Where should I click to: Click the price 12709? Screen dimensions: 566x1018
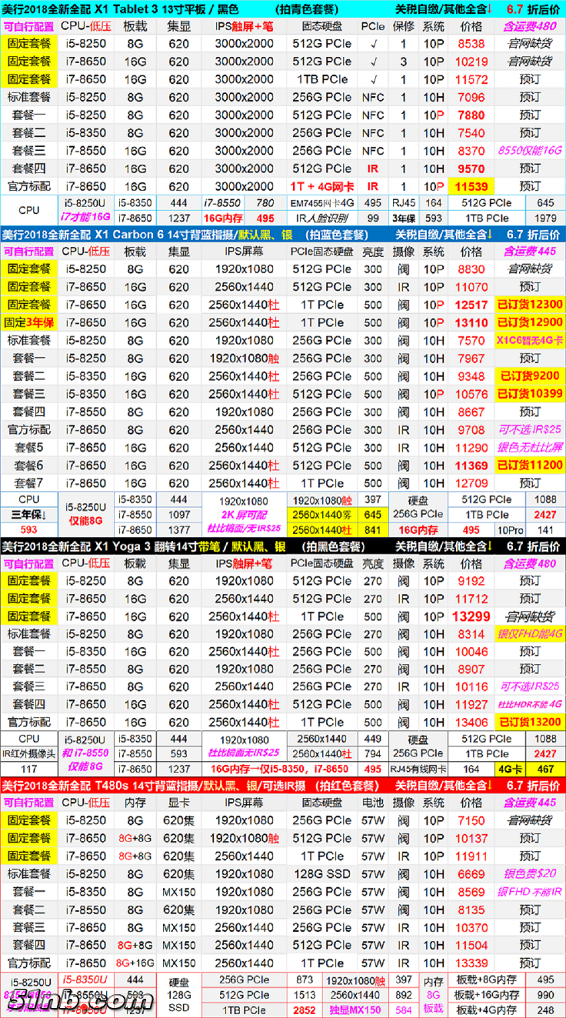point(471,483)
